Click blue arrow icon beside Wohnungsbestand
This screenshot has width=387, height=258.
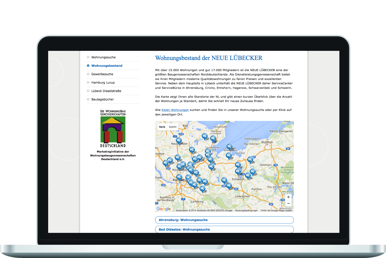88,66
